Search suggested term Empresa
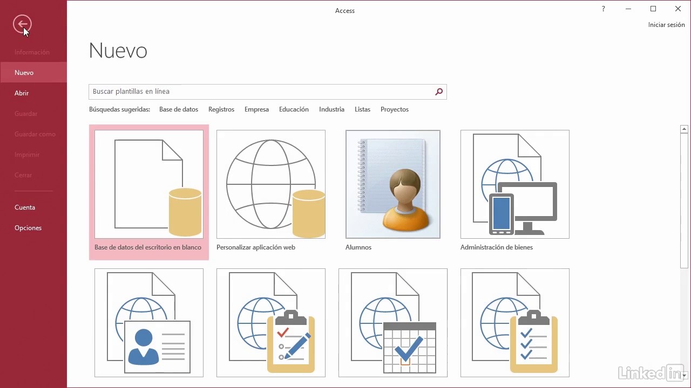The image size is (691, 388). click(x=256, y=109)
